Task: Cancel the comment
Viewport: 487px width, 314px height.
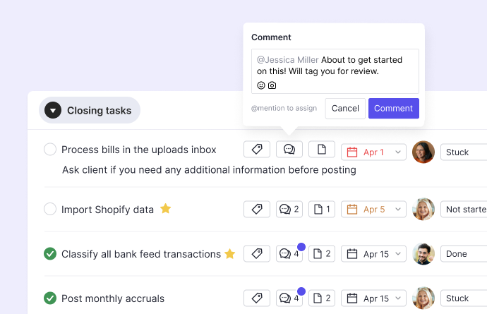Action: click(345, 109)
